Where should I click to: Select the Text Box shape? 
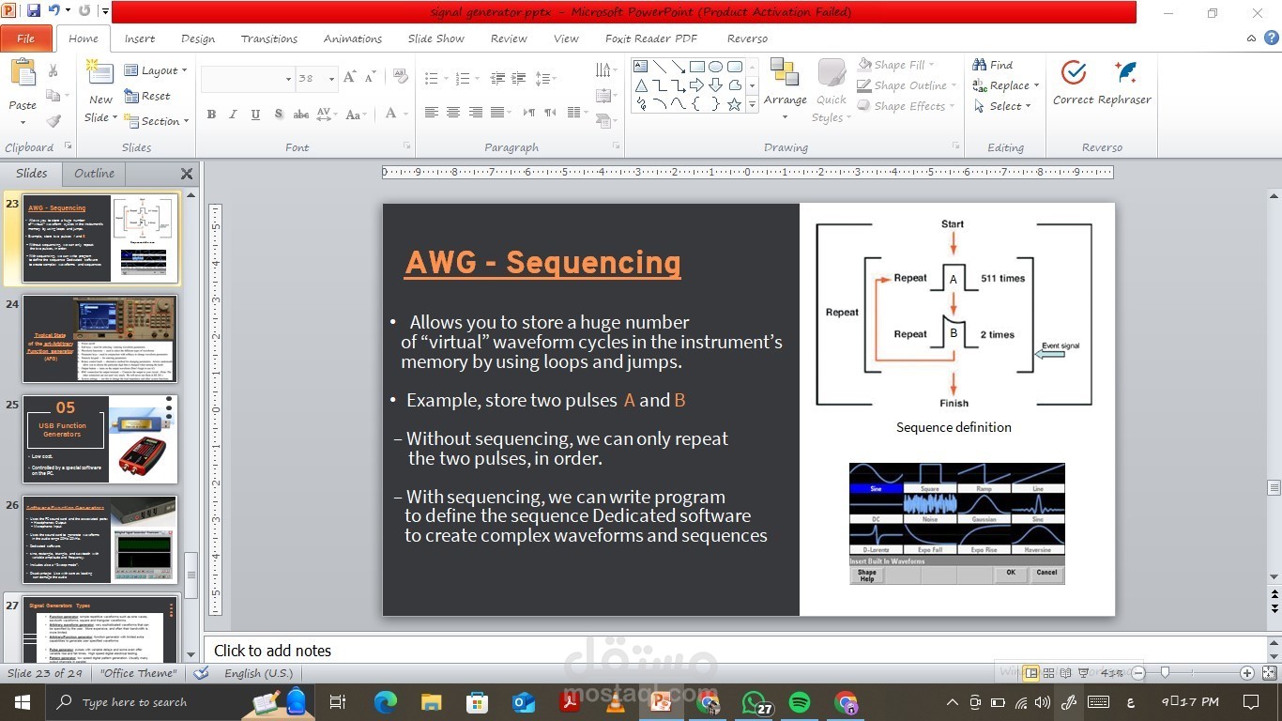click(641, 67)
